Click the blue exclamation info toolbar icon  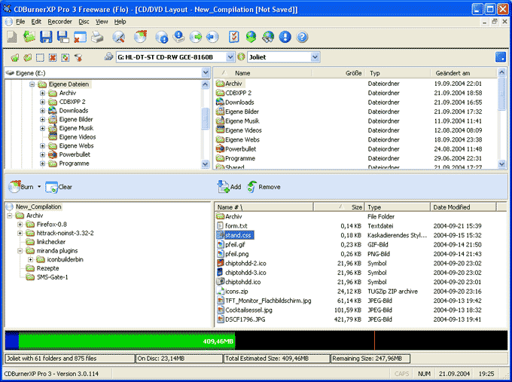(285, 37)
